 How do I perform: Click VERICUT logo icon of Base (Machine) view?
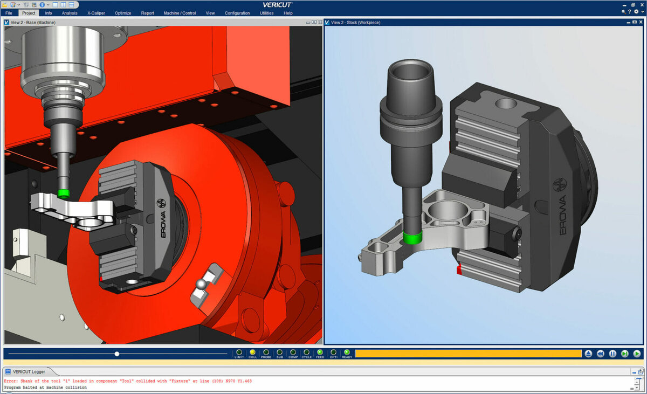[x=6, y=23]
